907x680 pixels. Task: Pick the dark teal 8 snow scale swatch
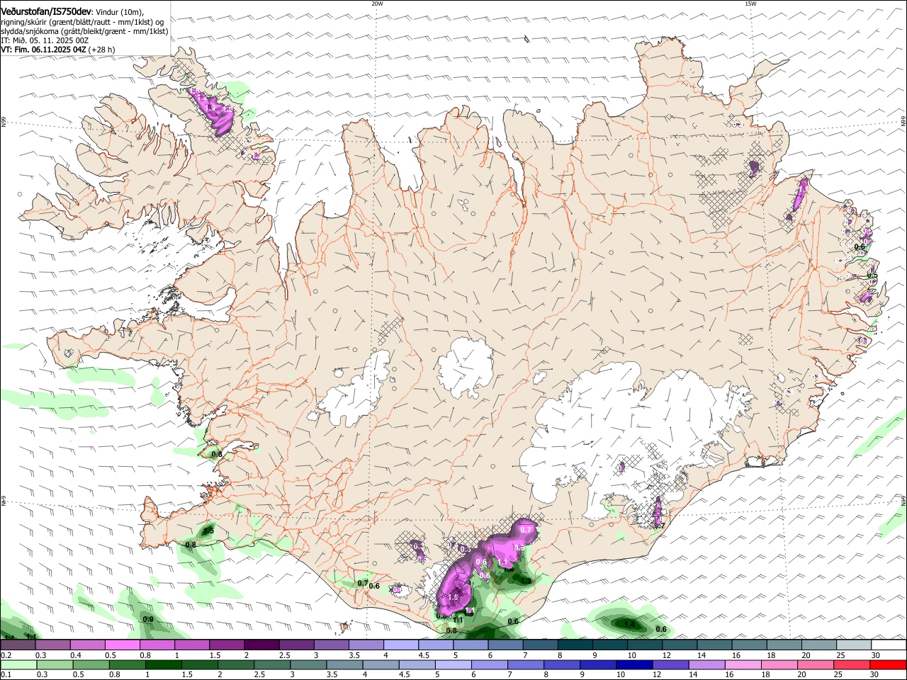tap(575, 645)
